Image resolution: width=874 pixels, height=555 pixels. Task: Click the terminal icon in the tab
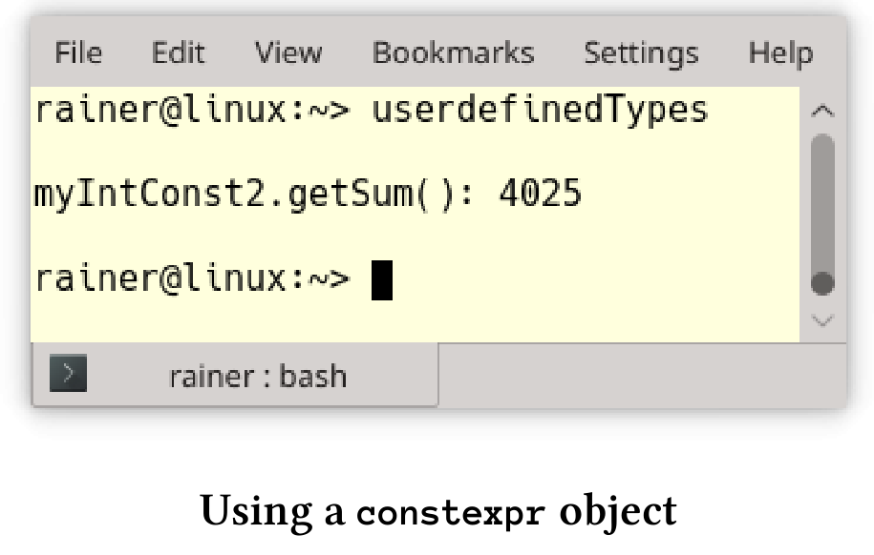pos(68,373)
